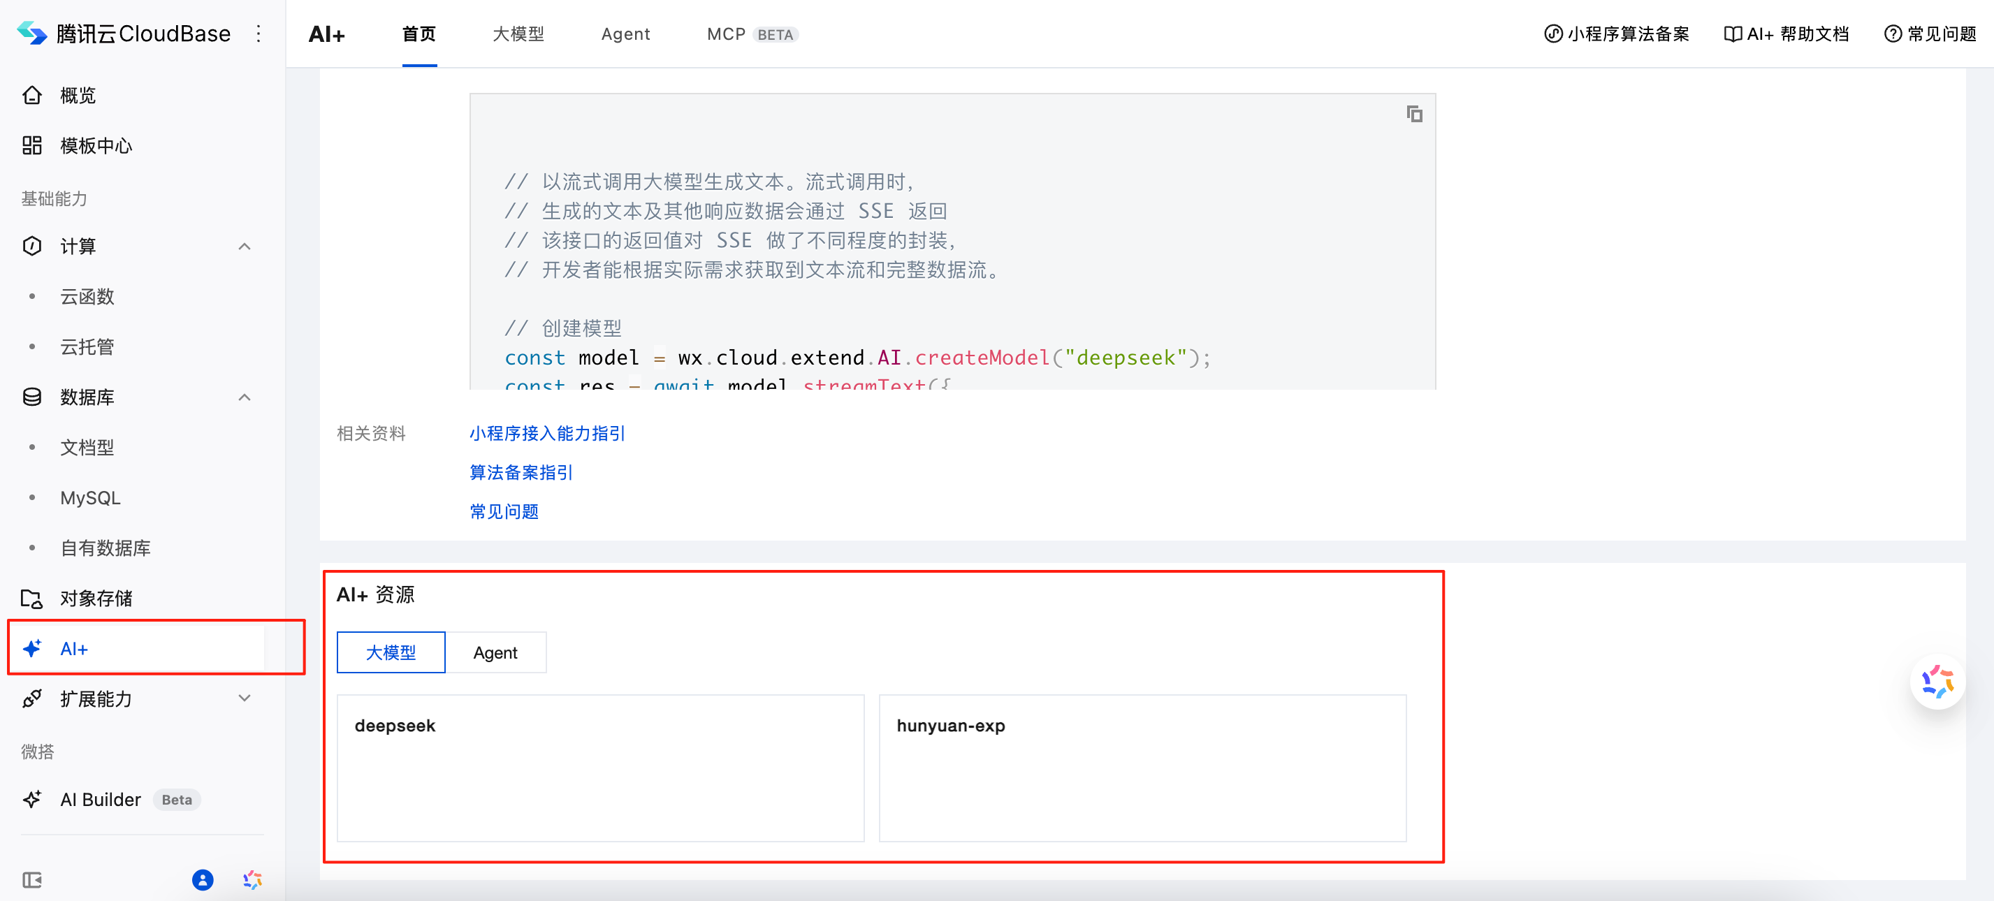
Task: Click the grid icon next to 模板中心
Action: pyautogui.click(x=31, y=145)
